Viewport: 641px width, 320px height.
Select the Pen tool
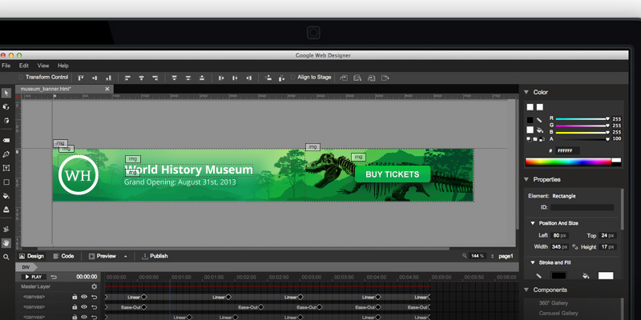6,154
